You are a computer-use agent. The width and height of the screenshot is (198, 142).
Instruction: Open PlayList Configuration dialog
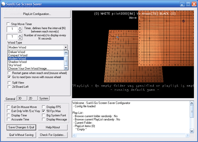37,14
